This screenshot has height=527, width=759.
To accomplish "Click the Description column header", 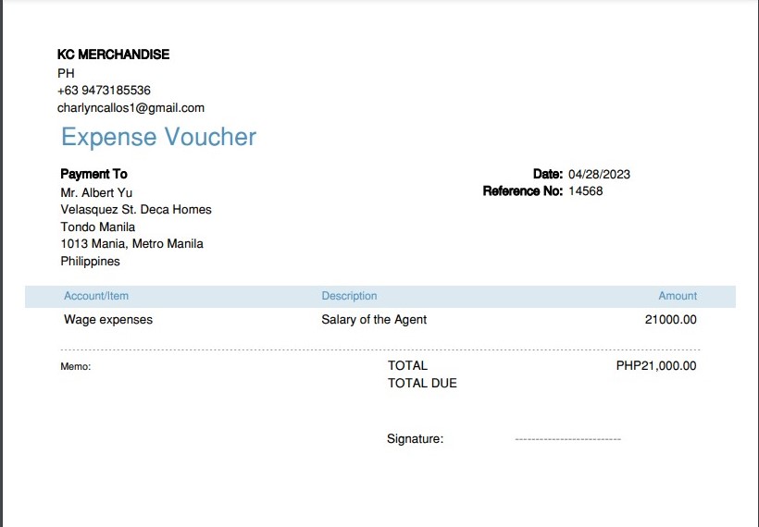I will coord(349,296).
